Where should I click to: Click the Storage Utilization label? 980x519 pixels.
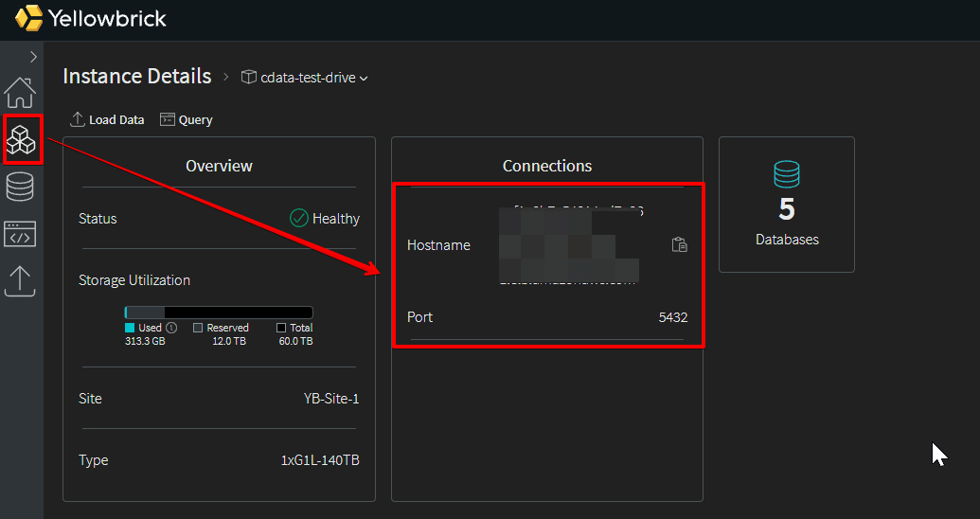pos(134,280)
